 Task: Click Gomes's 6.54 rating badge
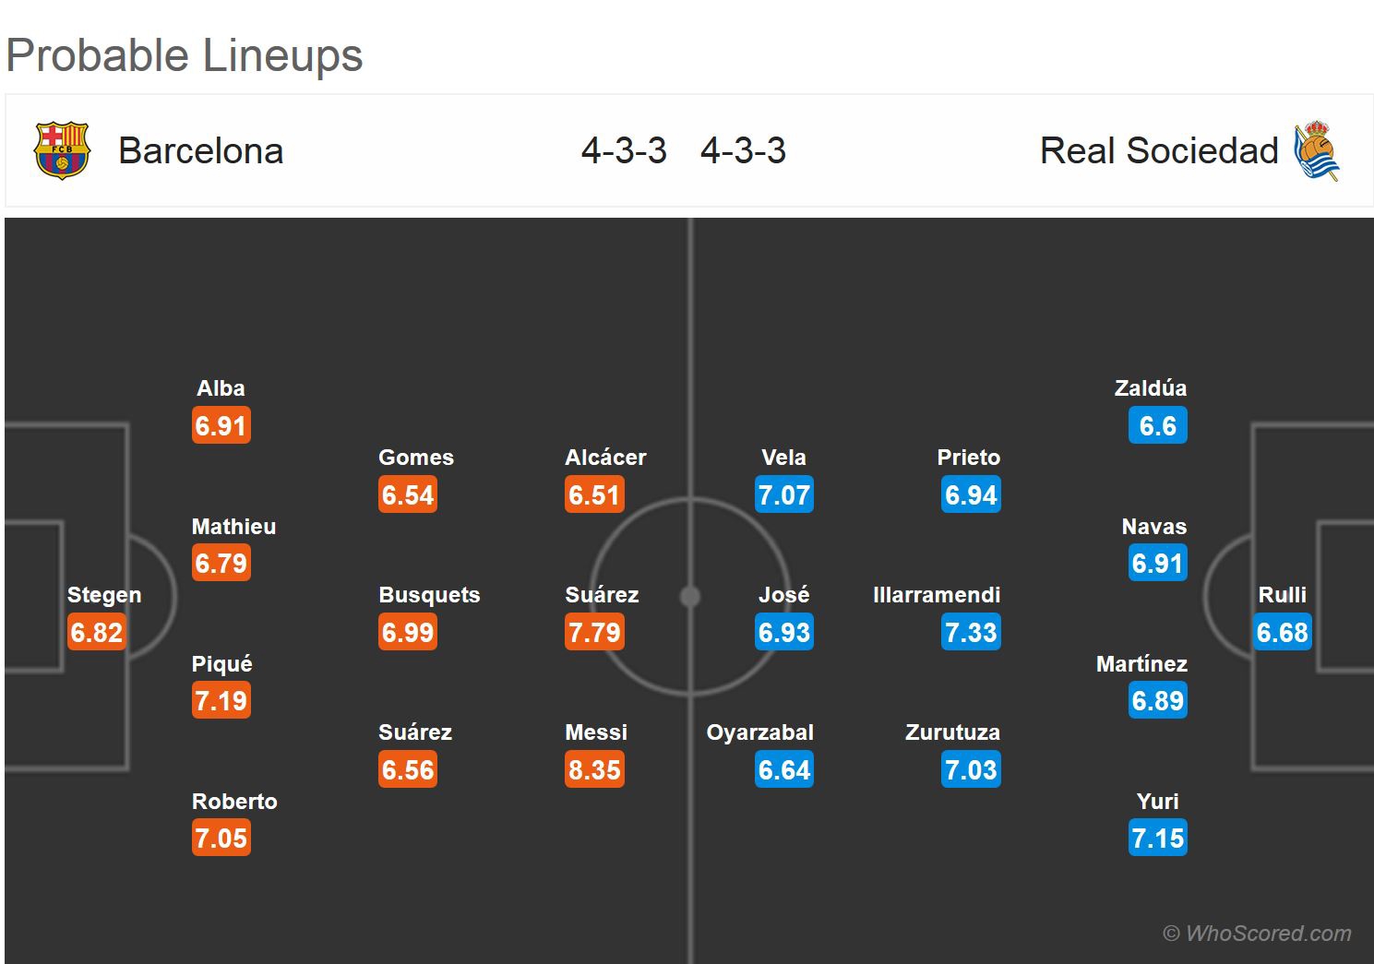pos(408,495)
